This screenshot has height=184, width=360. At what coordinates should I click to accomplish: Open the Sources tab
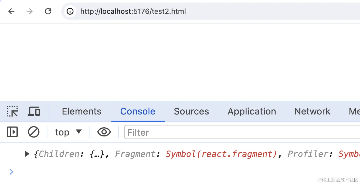[x=191, y=111]
